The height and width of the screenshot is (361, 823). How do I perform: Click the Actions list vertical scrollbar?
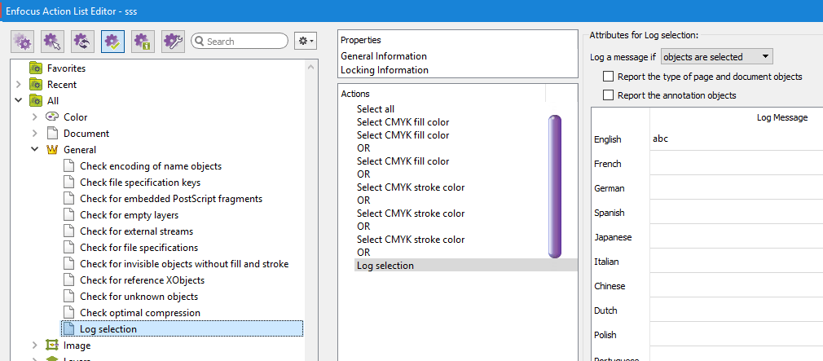tap(555, 187)
